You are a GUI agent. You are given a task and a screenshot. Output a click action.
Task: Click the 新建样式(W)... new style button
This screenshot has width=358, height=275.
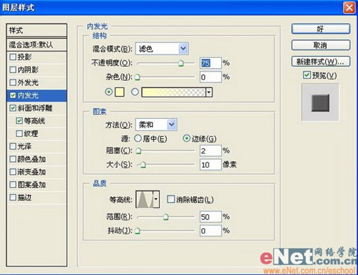coord(321,62)
